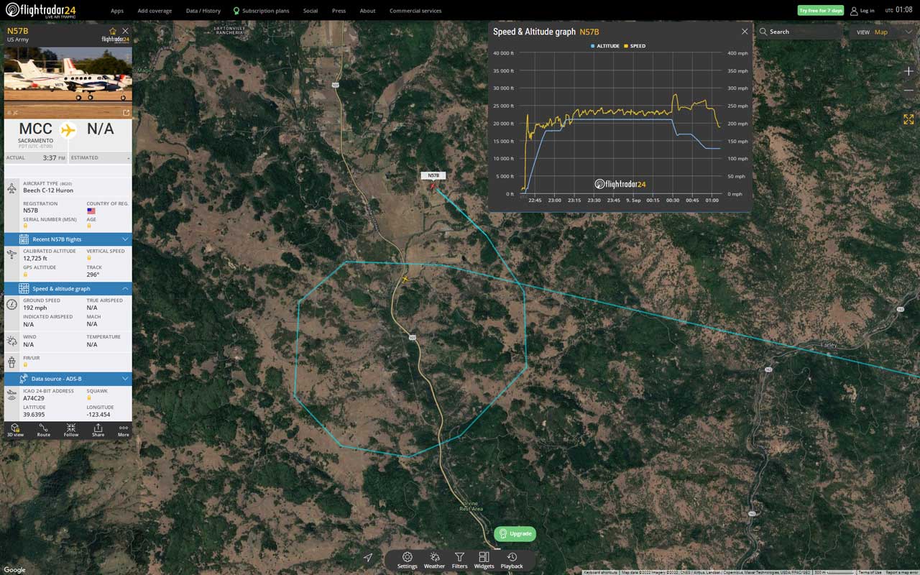
Task: Click the Keyboard shortcuts link
Action: 601,572
